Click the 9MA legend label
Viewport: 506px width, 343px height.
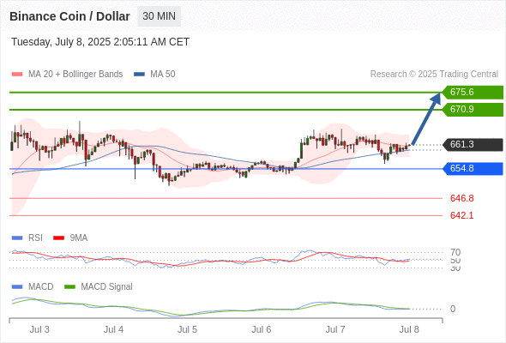[79, 238]
